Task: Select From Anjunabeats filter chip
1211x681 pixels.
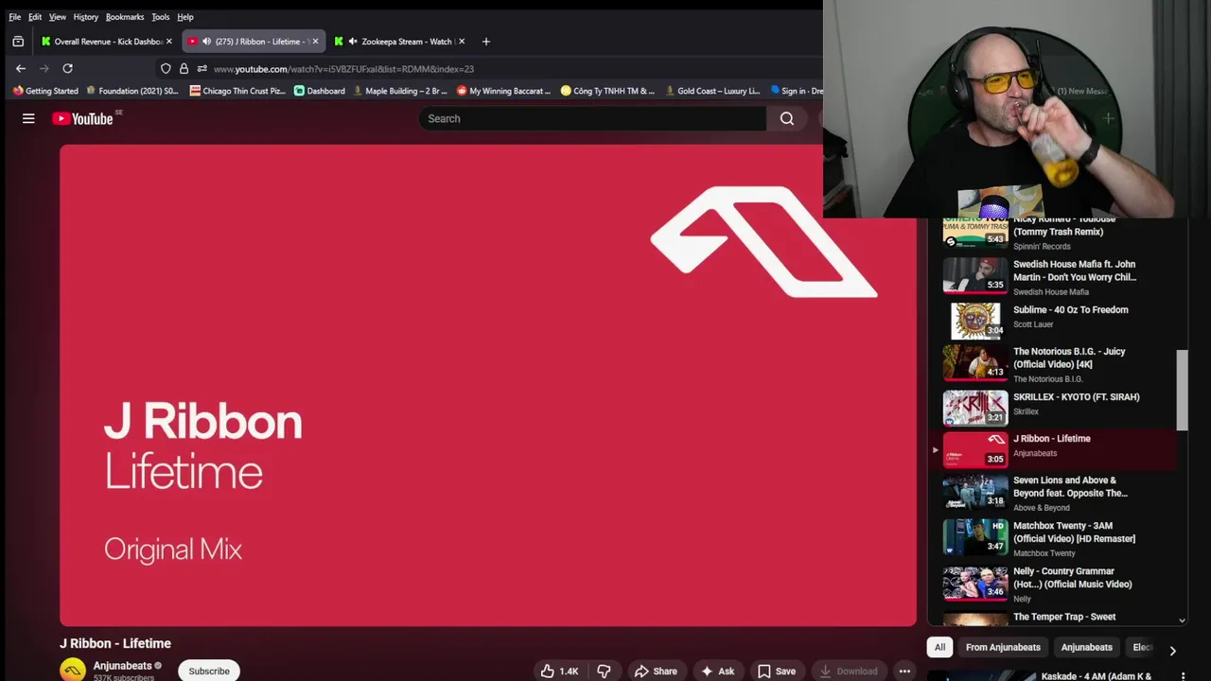Action: [x=1003, y=647]
